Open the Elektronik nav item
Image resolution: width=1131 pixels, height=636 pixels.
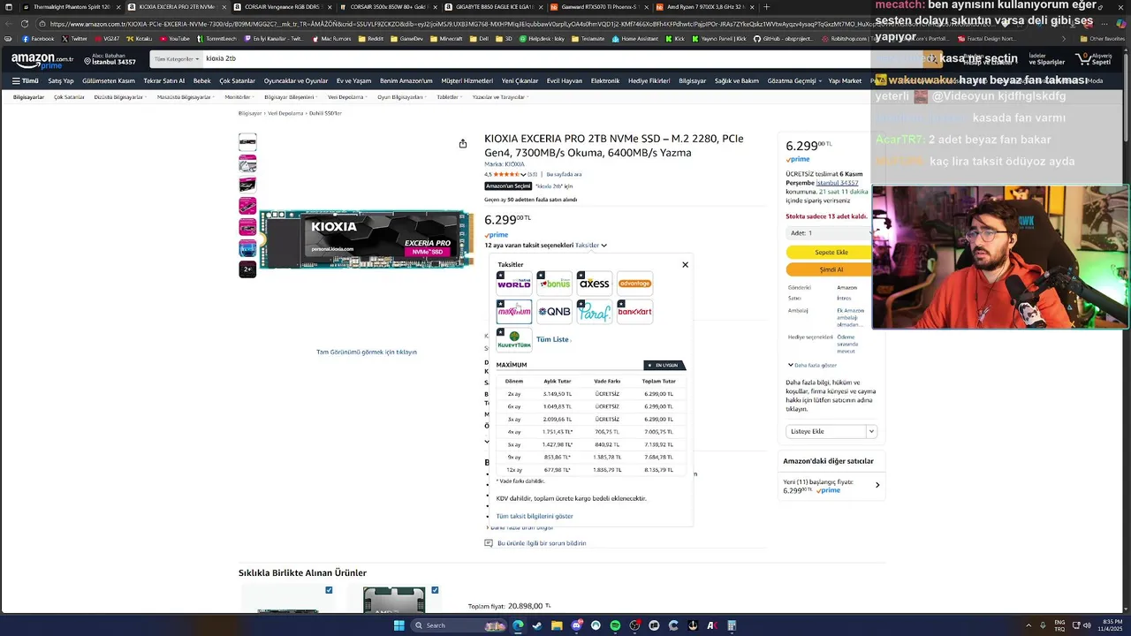(x=605, y=81)
